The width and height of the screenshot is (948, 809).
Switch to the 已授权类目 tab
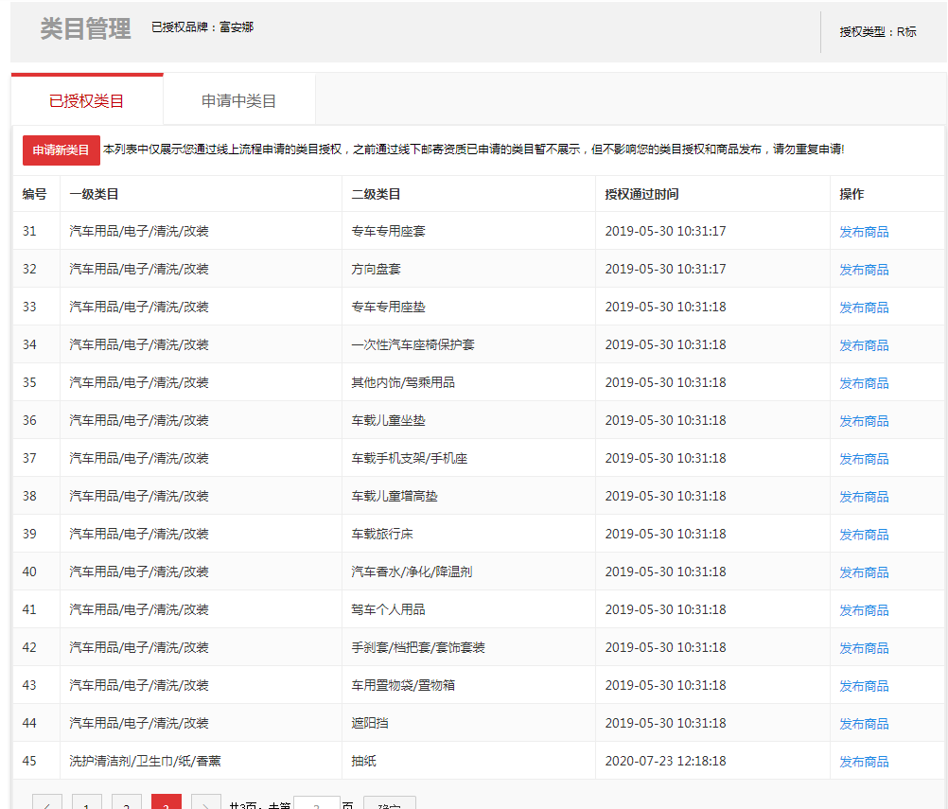click(x=86, y=100)
